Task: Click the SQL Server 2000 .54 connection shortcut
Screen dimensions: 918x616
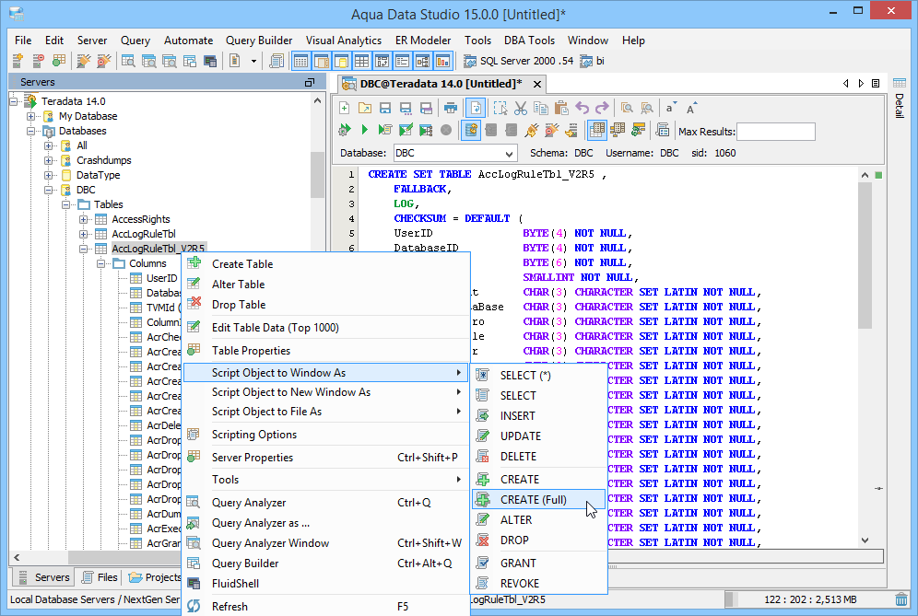Action: (x=519, y=61)
